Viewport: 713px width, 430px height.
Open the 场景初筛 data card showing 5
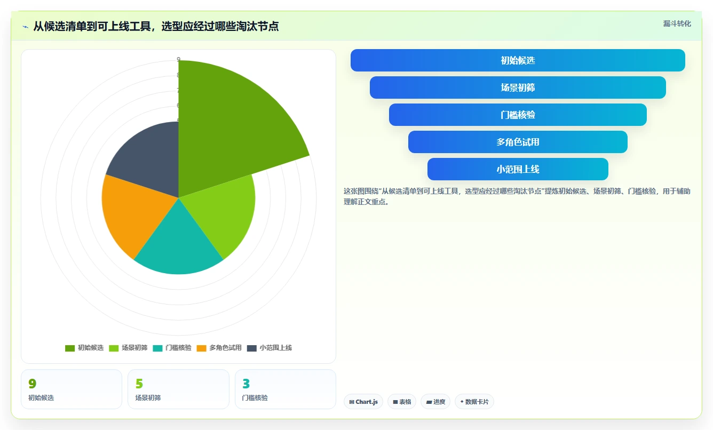[178, 389]
